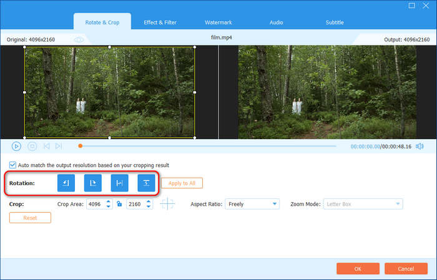Click the volume speaker icon

pos(420,146)
